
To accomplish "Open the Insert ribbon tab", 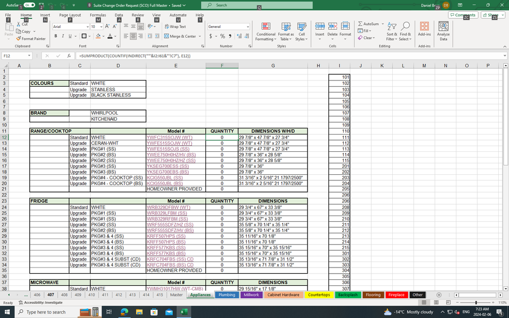I will click(45, 15).
